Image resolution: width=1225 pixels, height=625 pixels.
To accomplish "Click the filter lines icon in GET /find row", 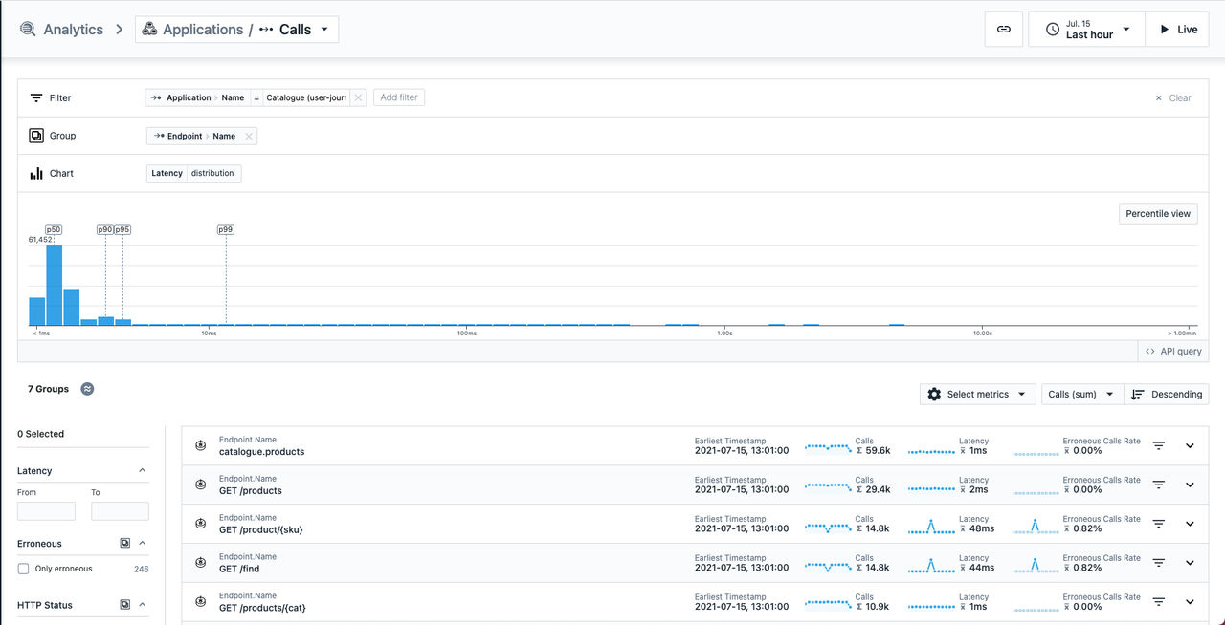I will [1158, 563].
